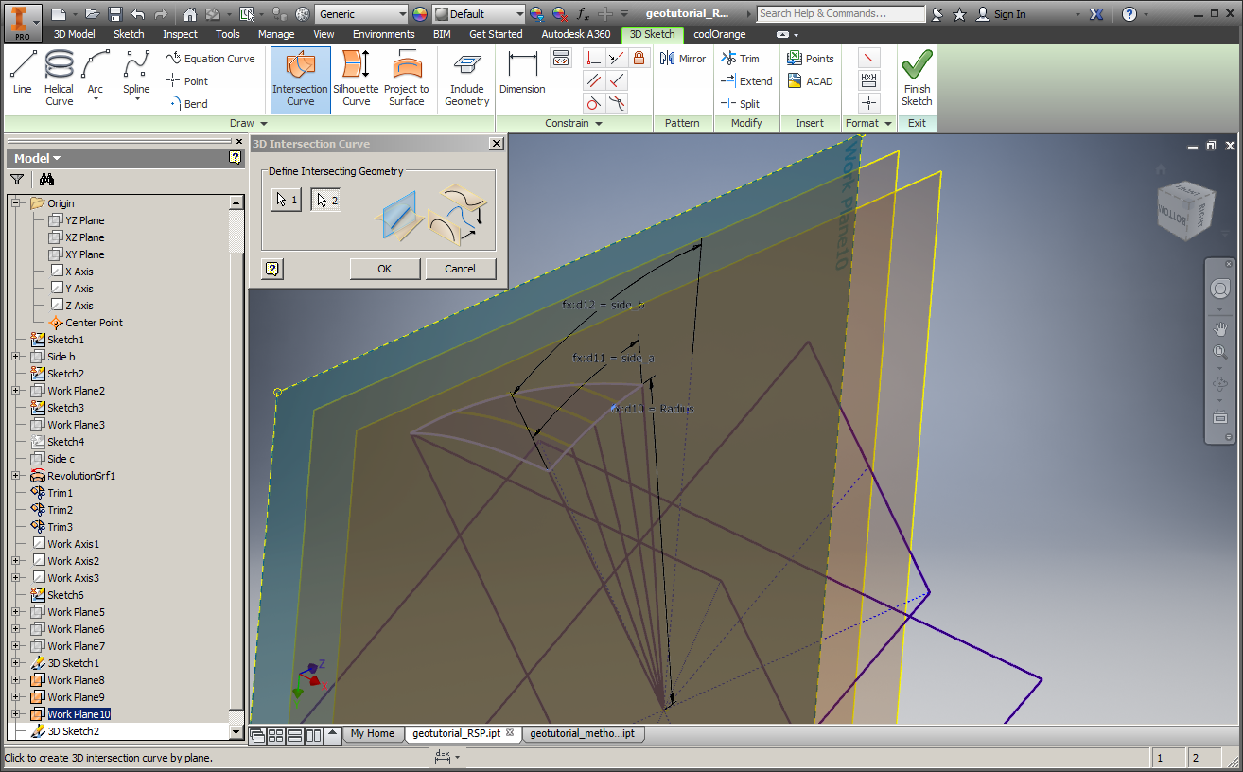This screenshot has height=772, width=1243.
Task: Choose the Silhouette Curve tool
Action: [x=356, y=79]
